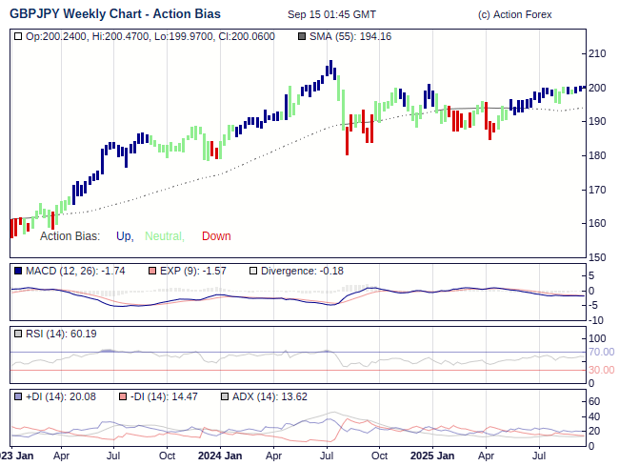Screen dimensions: 619x466
Task: Select the red 'Down' Action Bias label
Action: click(216, 236)
